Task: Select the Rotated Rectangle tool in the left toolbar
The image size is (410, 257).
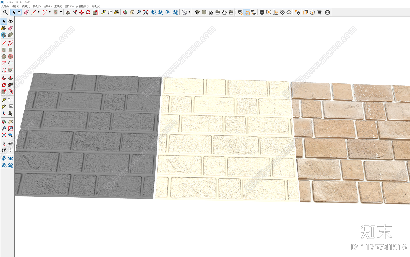Action: pyautogui.click(x=11, y=50)
